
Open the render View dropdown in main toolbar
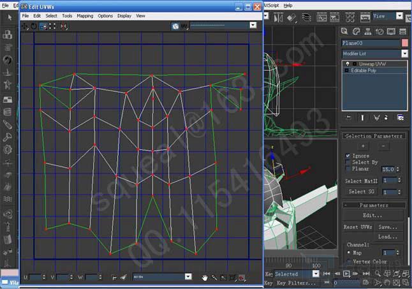pyautogui.click(x=399, y=16)
